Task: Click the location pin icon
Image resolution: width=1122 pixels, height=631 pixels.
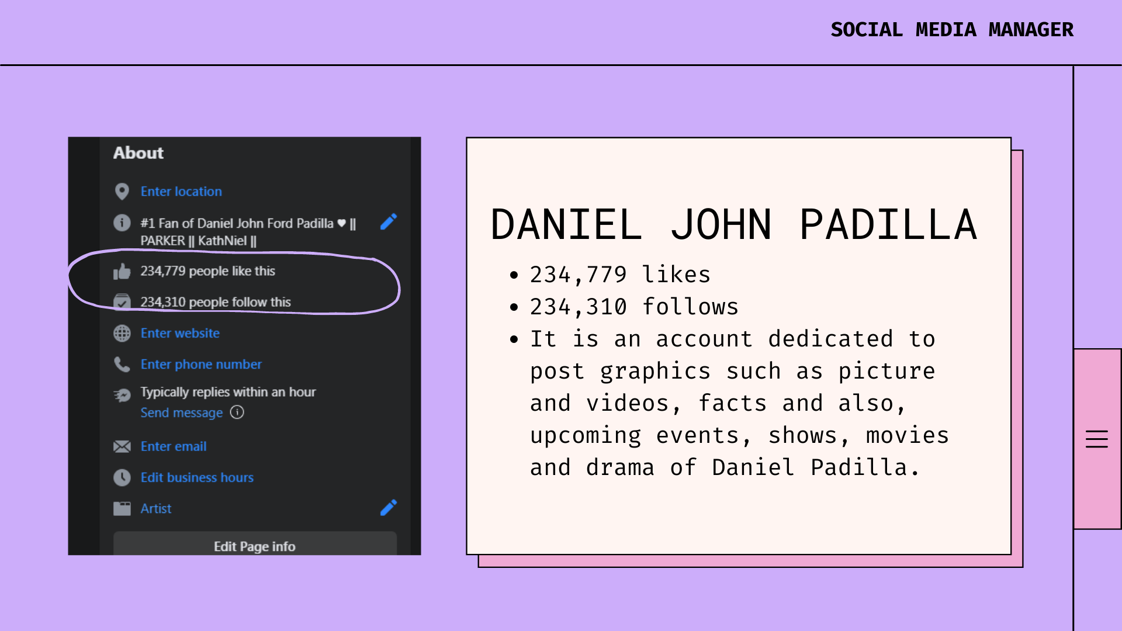Action: tap(122, 191)
